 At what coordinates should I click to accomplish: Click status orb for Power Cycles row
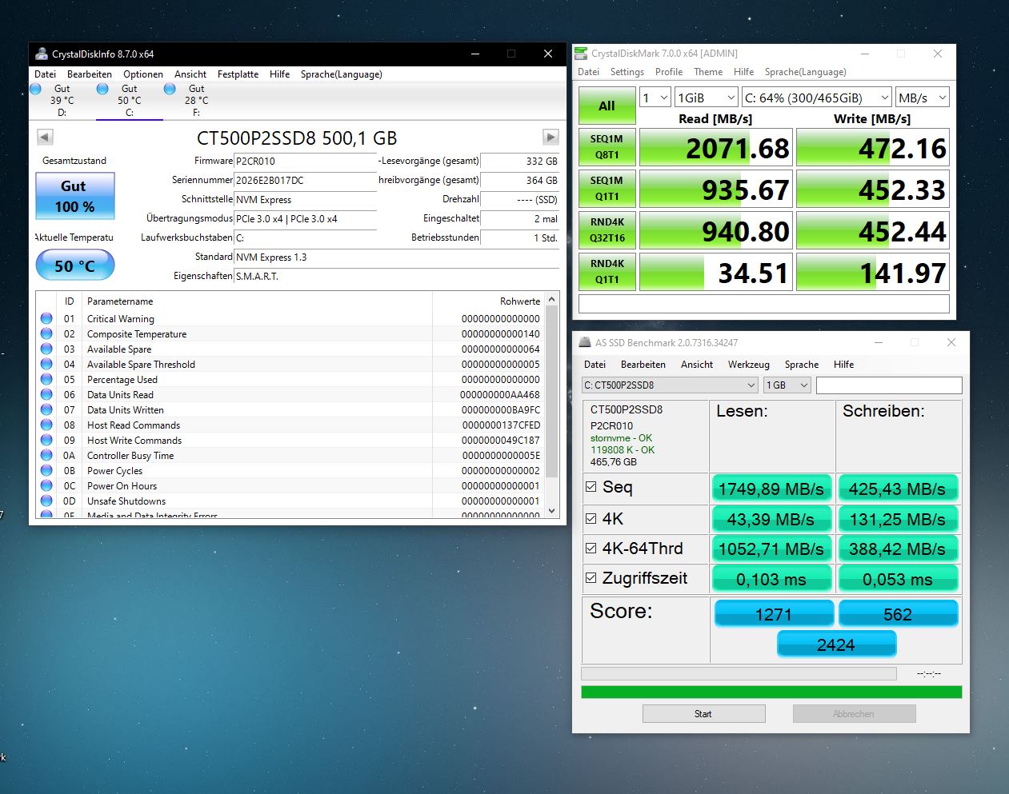[46, 470]
